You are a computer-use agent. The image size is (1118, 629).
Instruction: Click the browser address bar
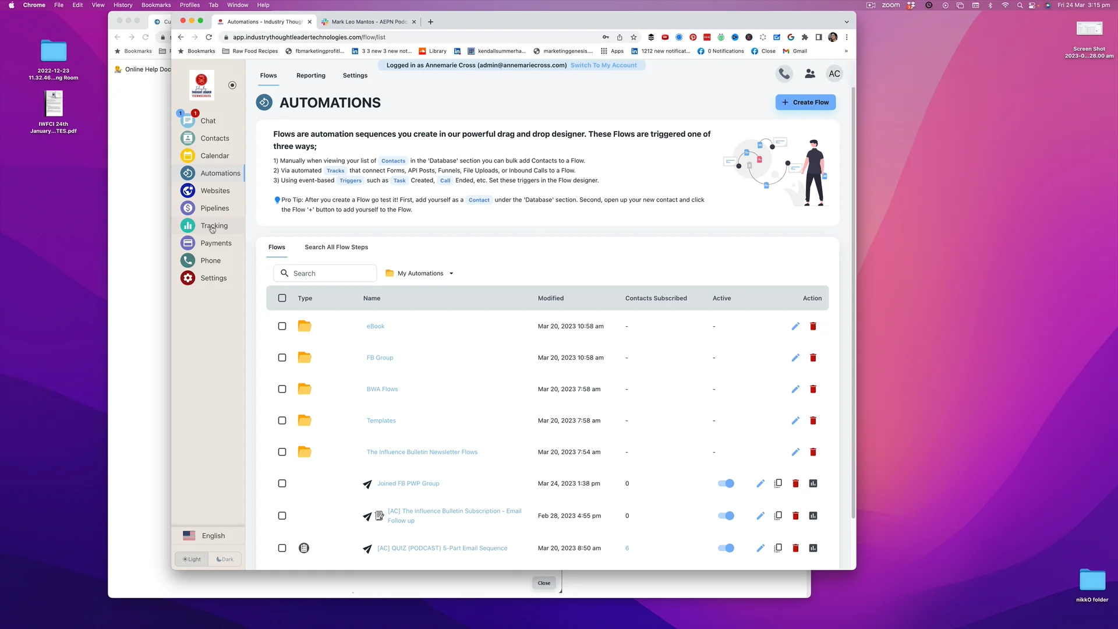(411, 37)
